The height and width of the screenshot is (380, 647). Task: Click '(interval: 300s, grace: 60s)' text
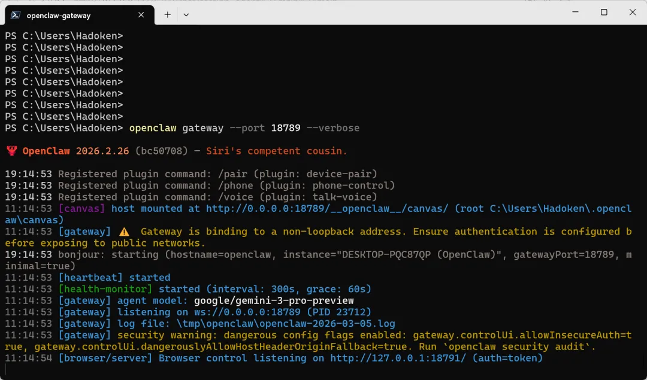tap(288, 289)
